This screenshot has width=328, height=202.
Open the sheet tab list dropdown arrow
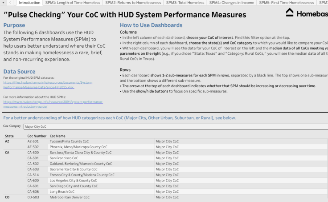coord(3,3)
